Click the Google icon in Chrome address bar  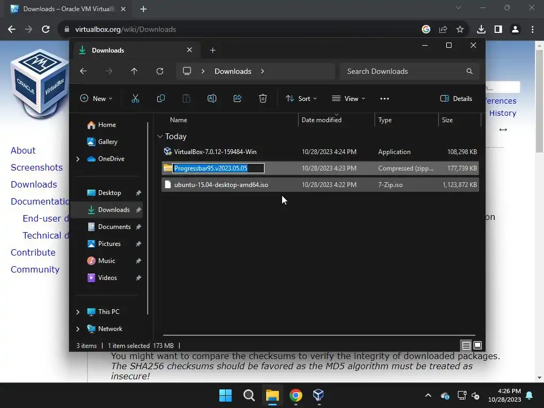[x=426, y=30]
